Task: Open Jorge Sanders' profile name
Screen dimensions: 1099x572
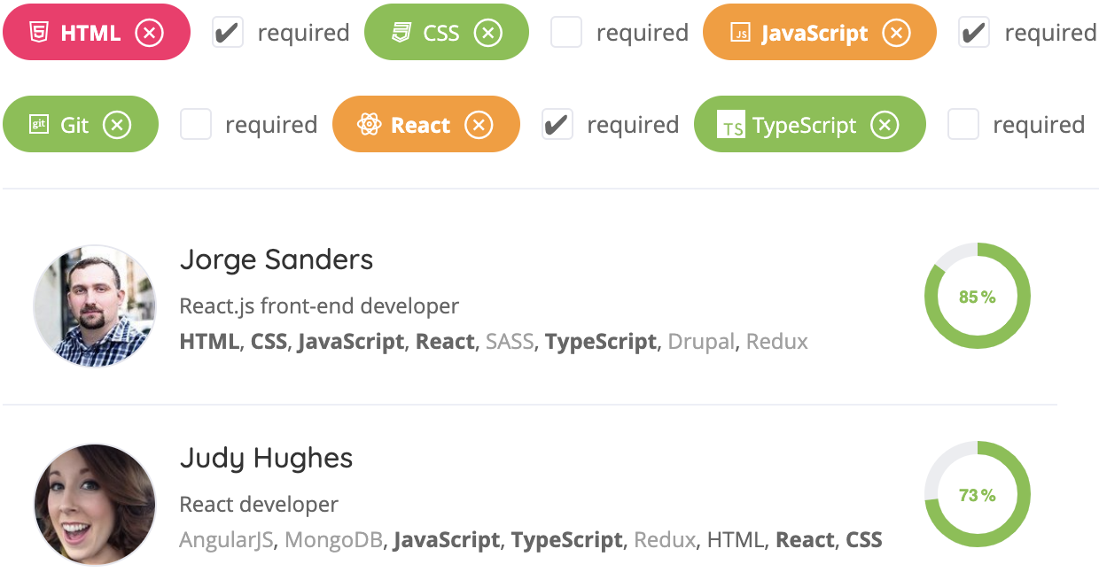Action: point(276,259)
